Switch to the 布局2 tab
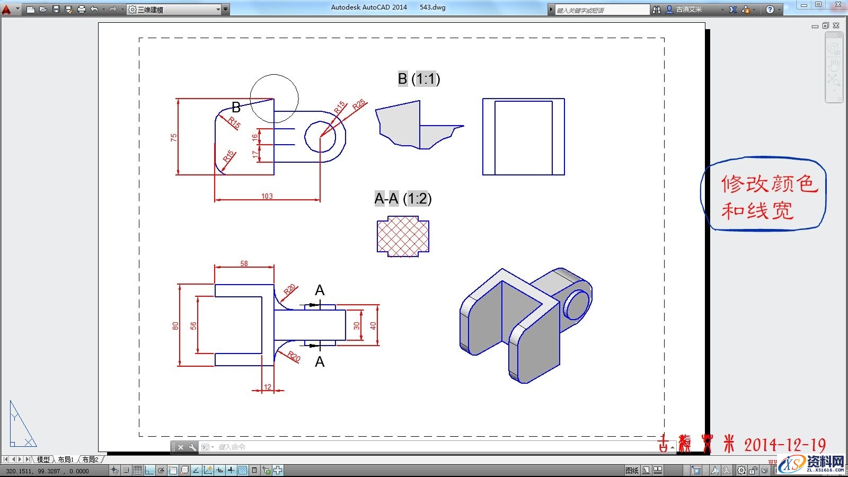Viewport: 848px width, 477px height. pos(89,459)
